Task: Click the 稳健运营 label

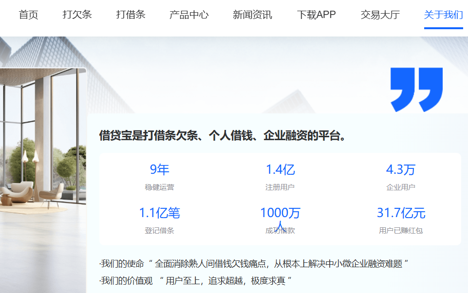Action: click(159, 187)
